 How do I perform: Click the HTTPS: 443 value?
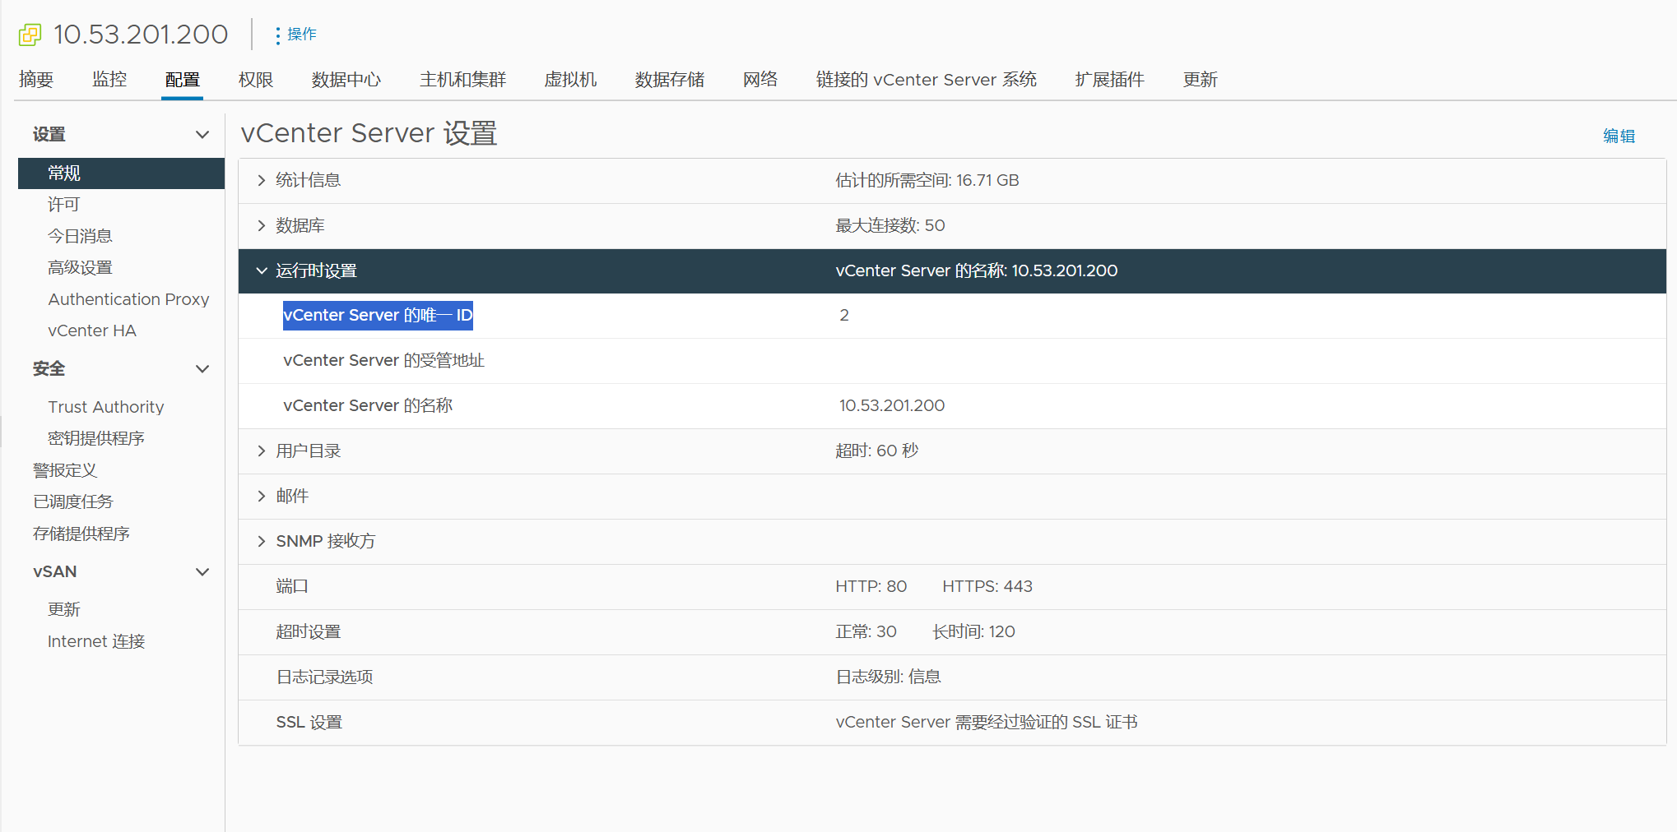click(x=987, y=586)
